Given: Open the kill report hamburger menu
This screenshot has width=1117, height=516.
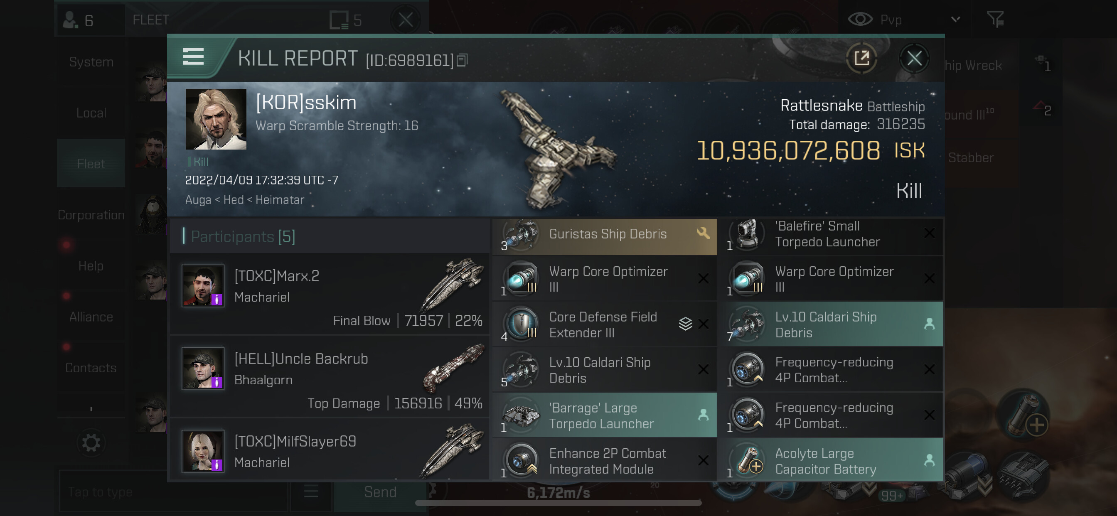Looking at the screenshot, I should (x=193, y=57).
